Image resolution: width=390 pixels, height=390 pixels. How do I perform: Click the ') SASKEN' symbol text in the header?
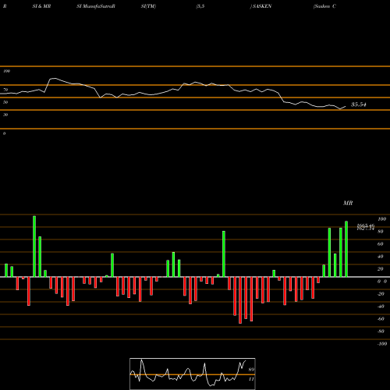[261, 6]
